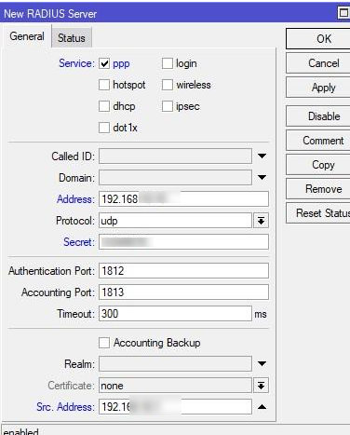Select the General tab

coord(27,36)
